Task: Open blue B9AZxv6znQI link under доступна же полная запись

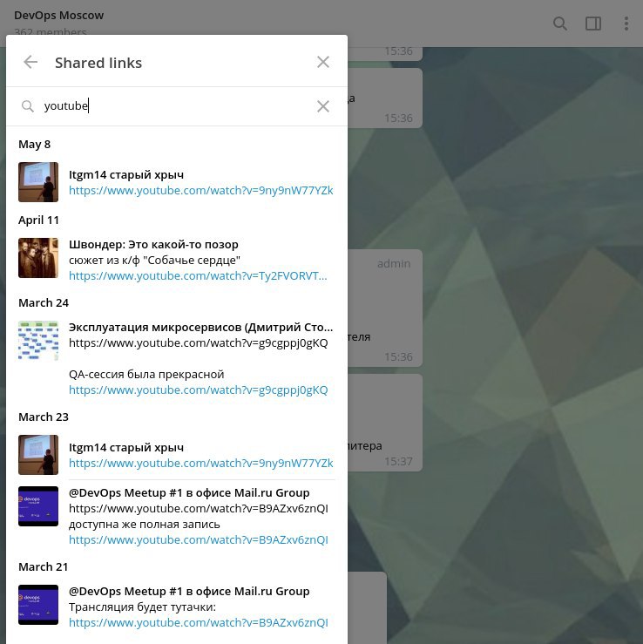Action: [199, 540]
